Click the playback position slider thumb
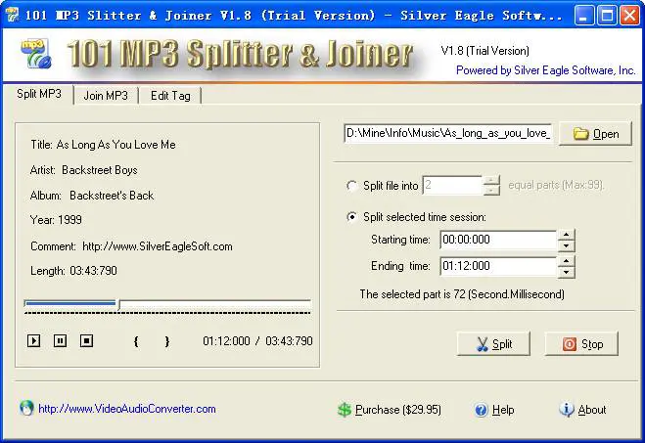This screenshot has height=443, width=645. point(119,304)
